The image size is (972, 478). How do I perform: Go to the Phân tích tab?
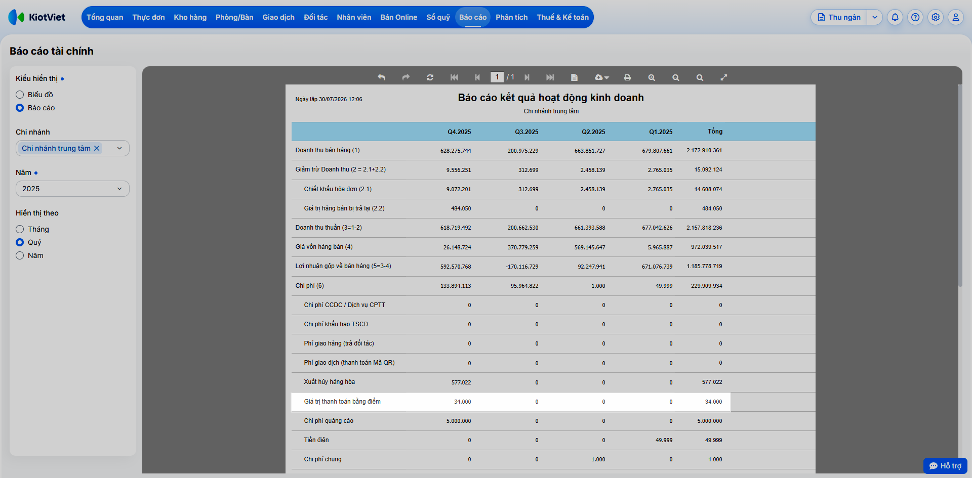pyautogui.click(x=511, y=17)
